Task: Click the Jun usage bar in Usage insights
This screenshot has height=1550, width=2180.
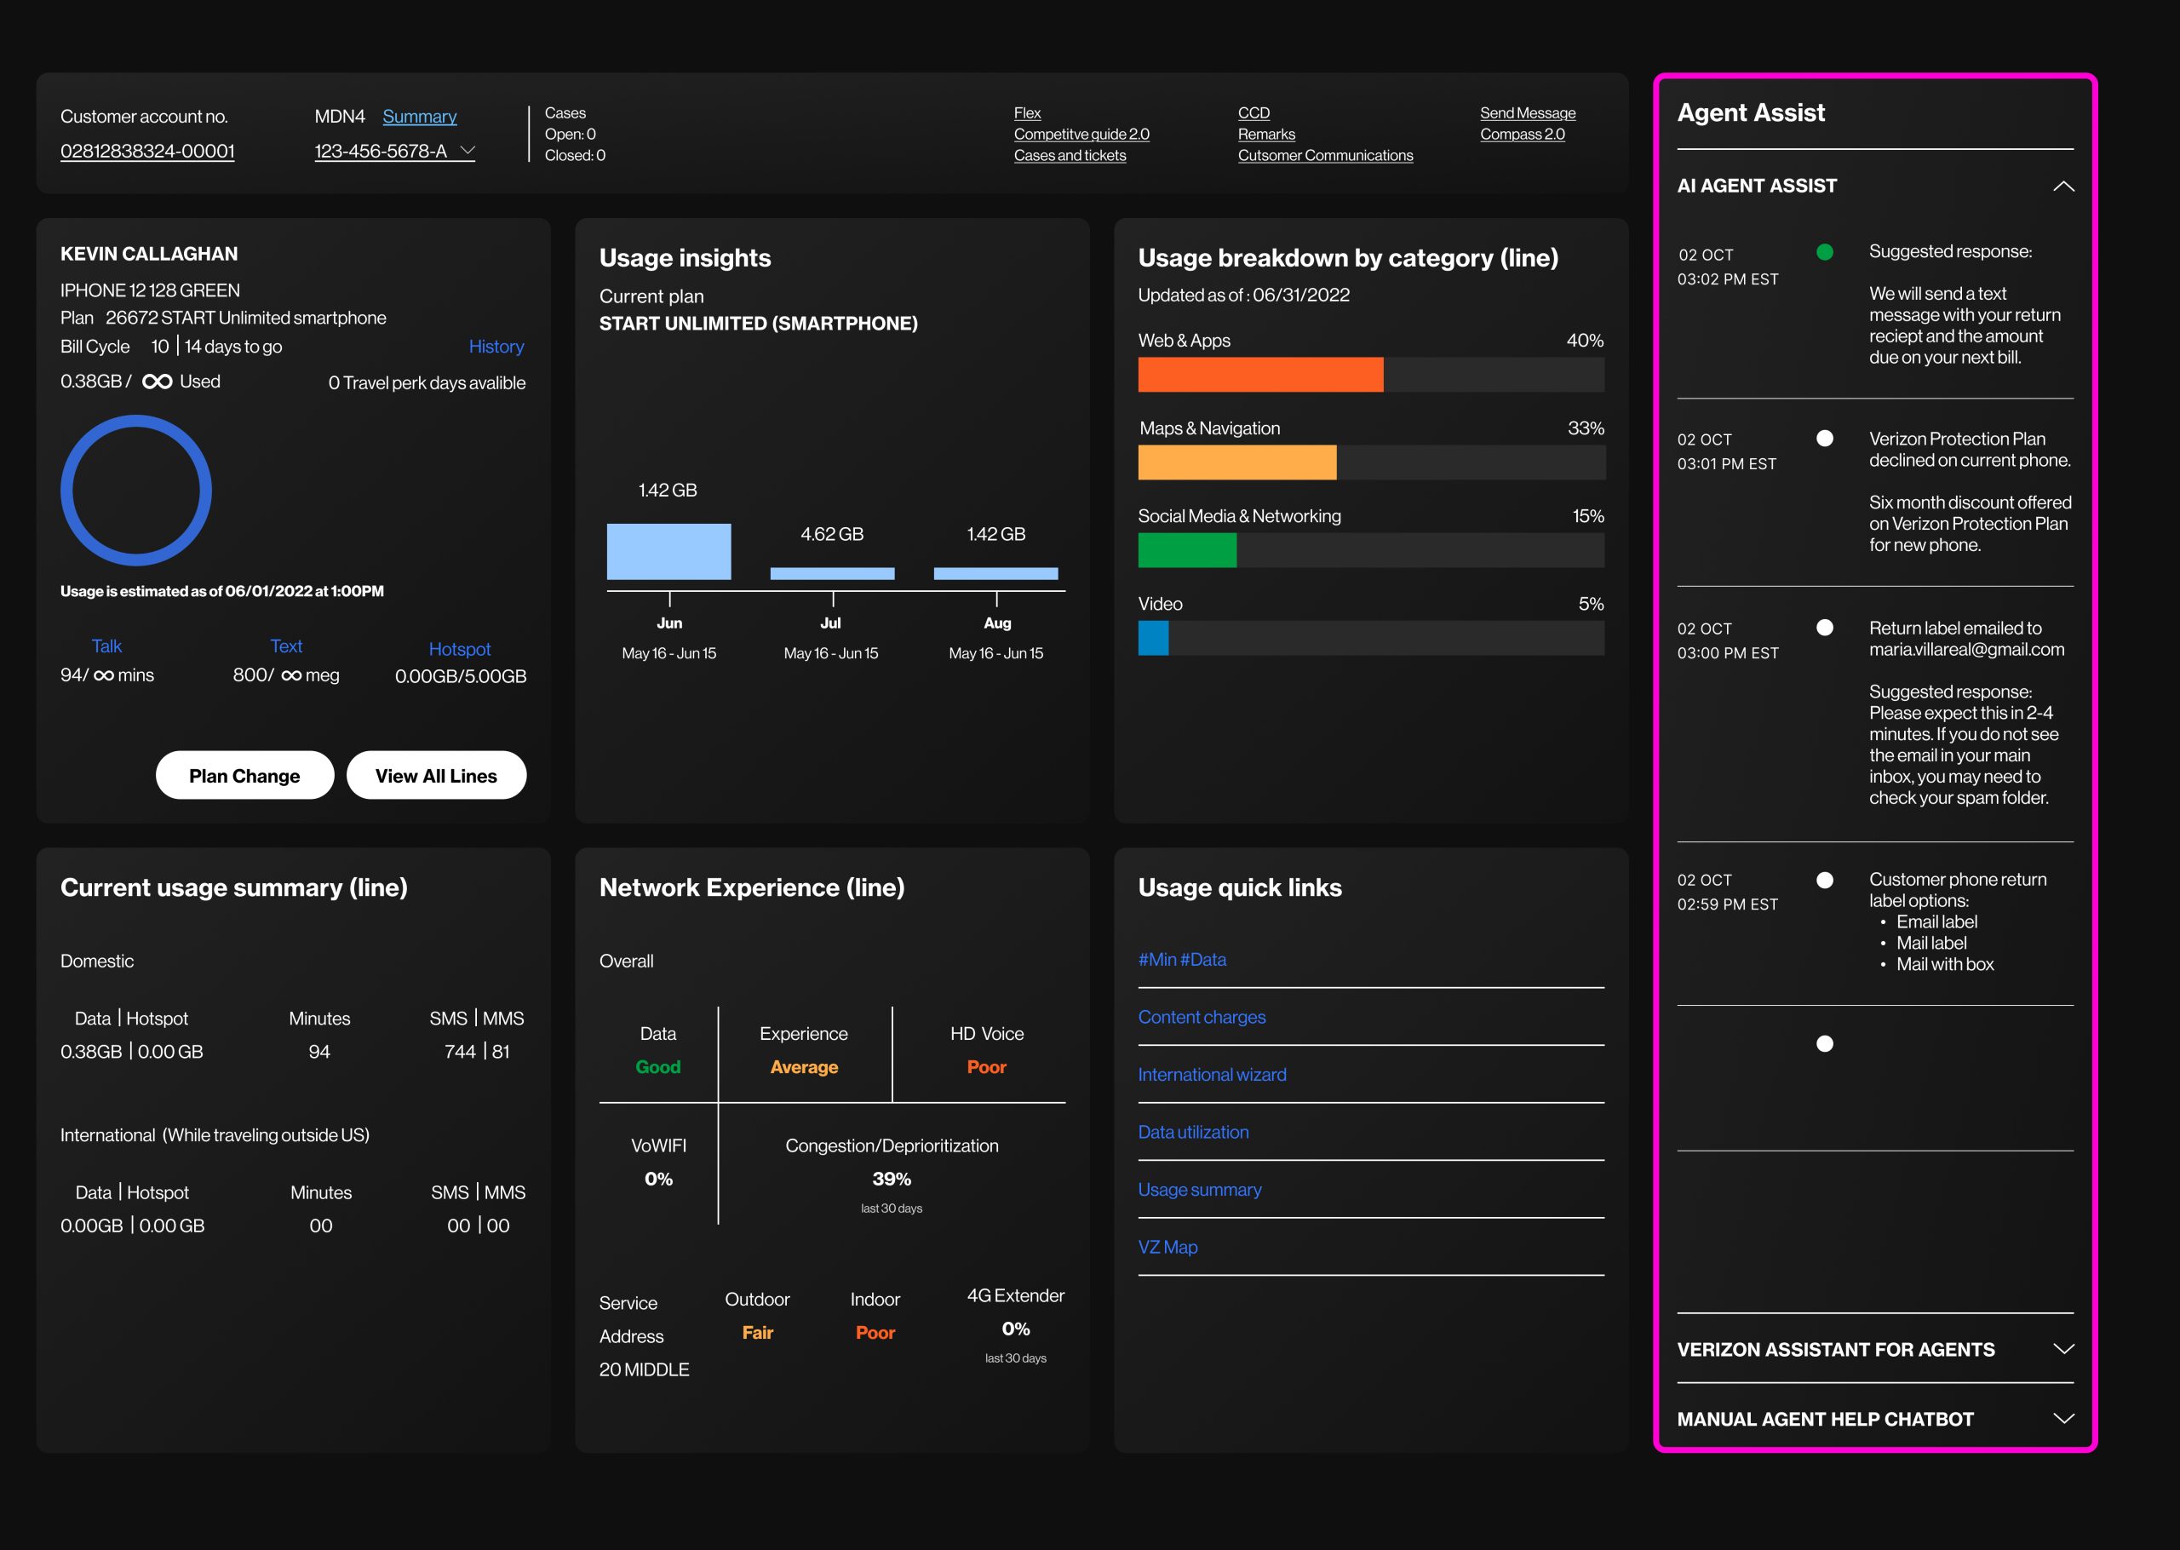Action: click(668, 551)
